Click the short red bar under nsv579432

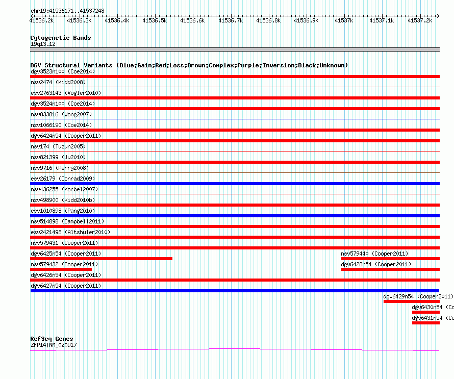coord(61,269)
